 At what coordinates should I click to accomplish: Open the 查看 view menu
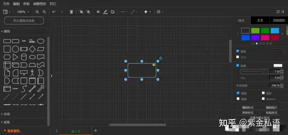(26, 4)
